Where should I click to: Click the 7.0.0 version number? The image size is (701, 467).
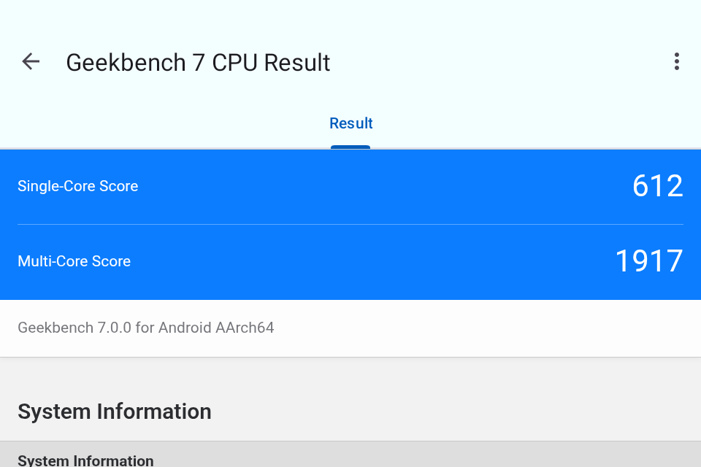115,328
